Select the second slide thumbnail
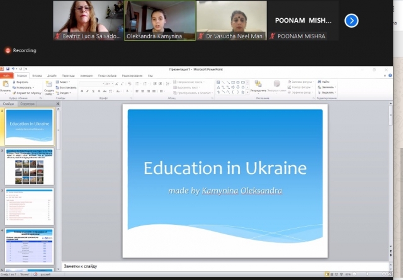Viewport: 403px width, 280px height. (x=30, y=166)
